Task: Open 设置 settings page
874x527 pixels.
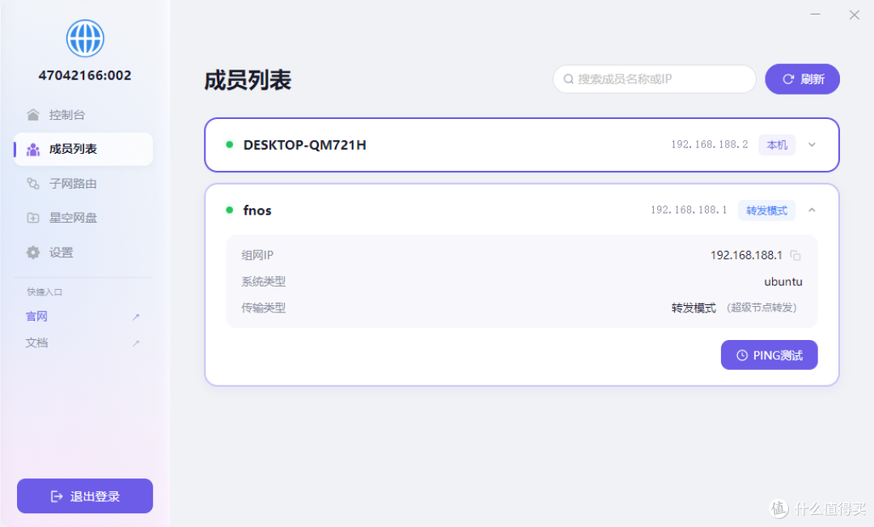Action: pos(83,253)
